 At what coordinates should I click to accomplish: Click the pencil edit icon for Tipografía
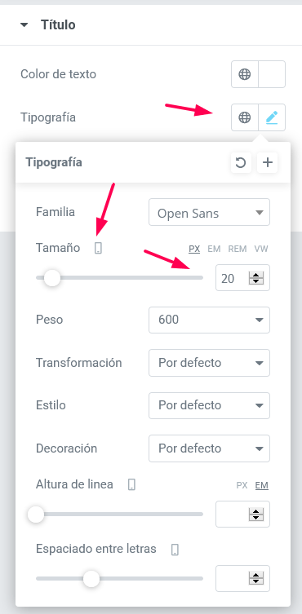(272, 117)
